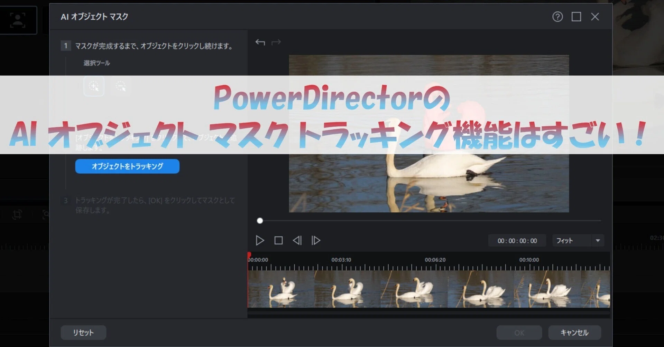Click the 00:10:00 mark on timeline ruler
The width and height of the screenshot is (664, 347).
[x=529, y=260]
